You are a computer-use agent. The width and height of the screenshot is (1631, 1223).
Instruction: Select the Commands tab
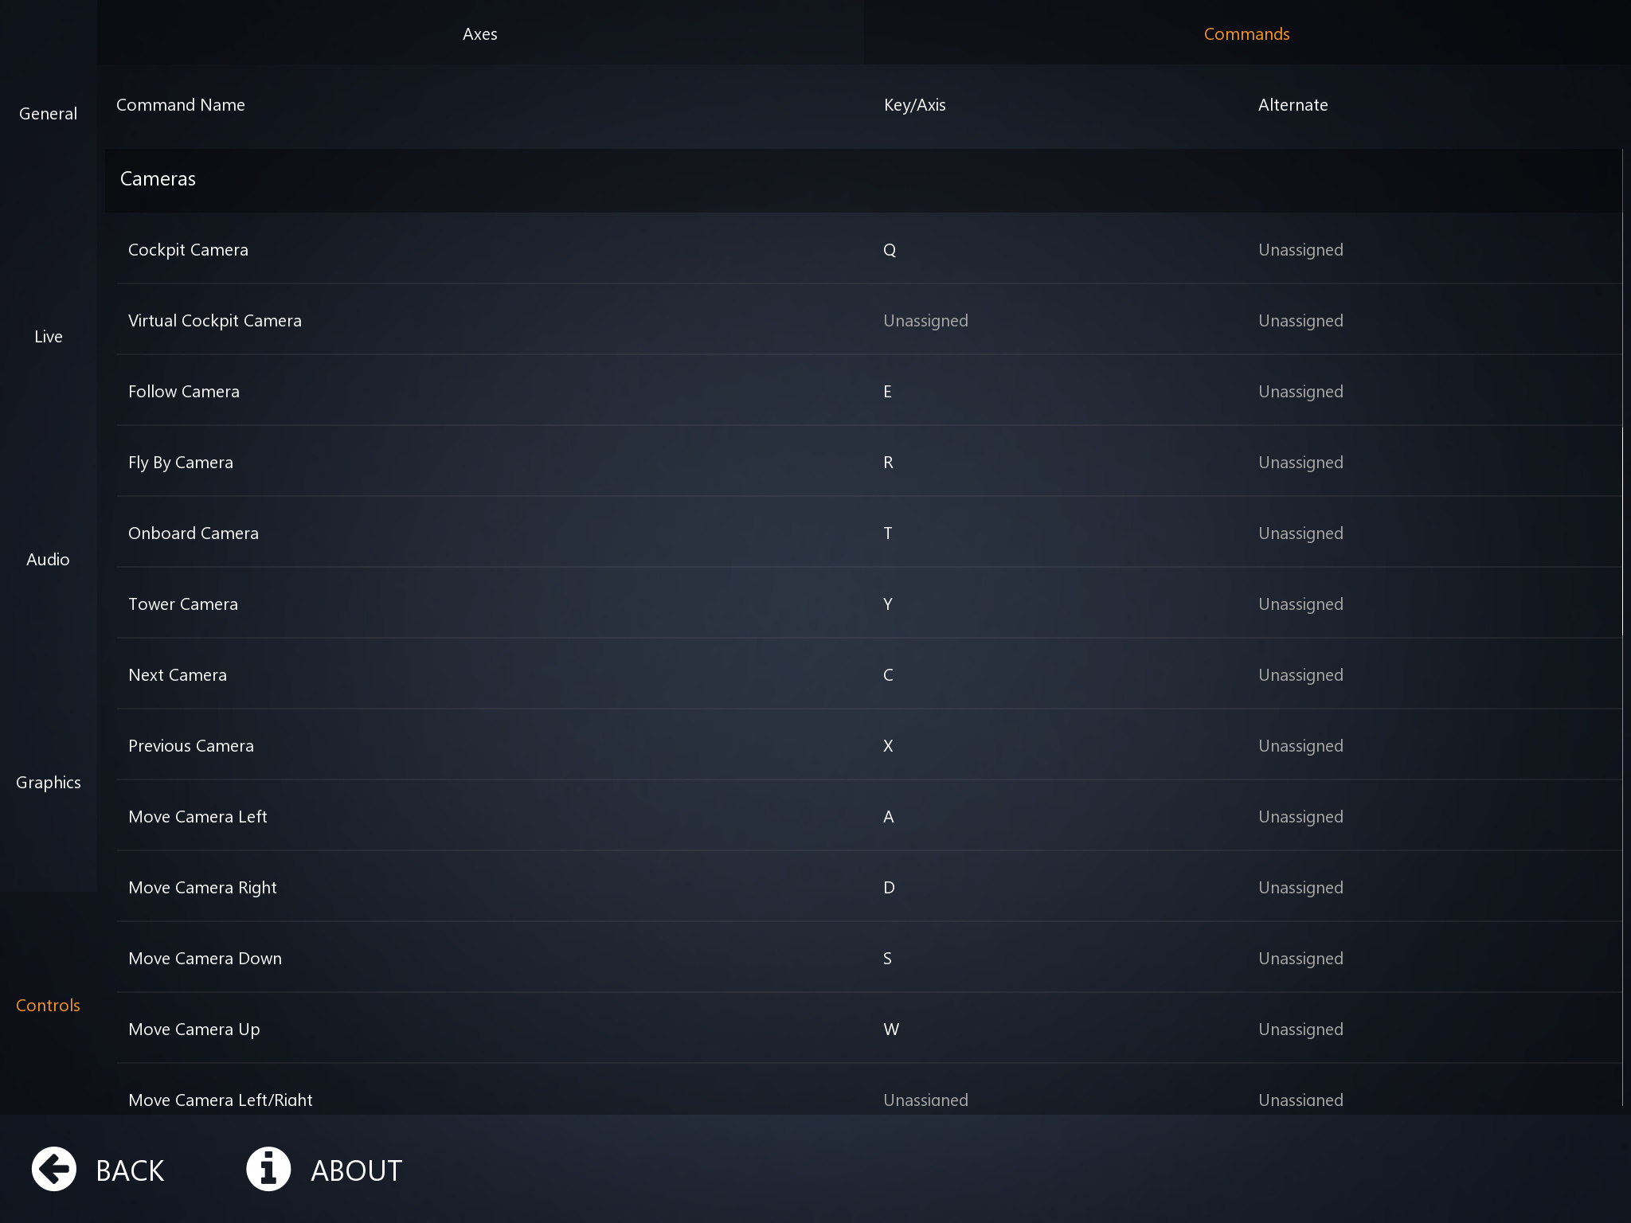click(x=1246, y=33)
